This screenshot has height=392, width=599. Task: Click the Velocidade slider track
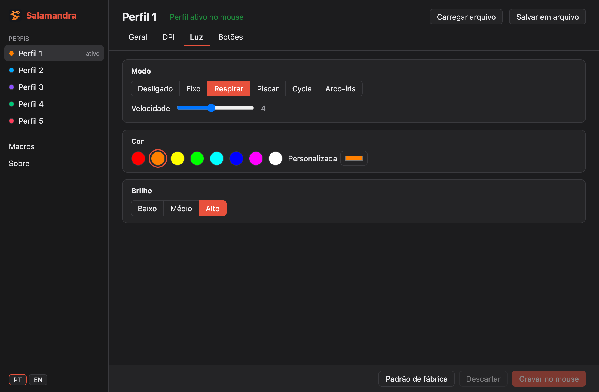[215, 108]
